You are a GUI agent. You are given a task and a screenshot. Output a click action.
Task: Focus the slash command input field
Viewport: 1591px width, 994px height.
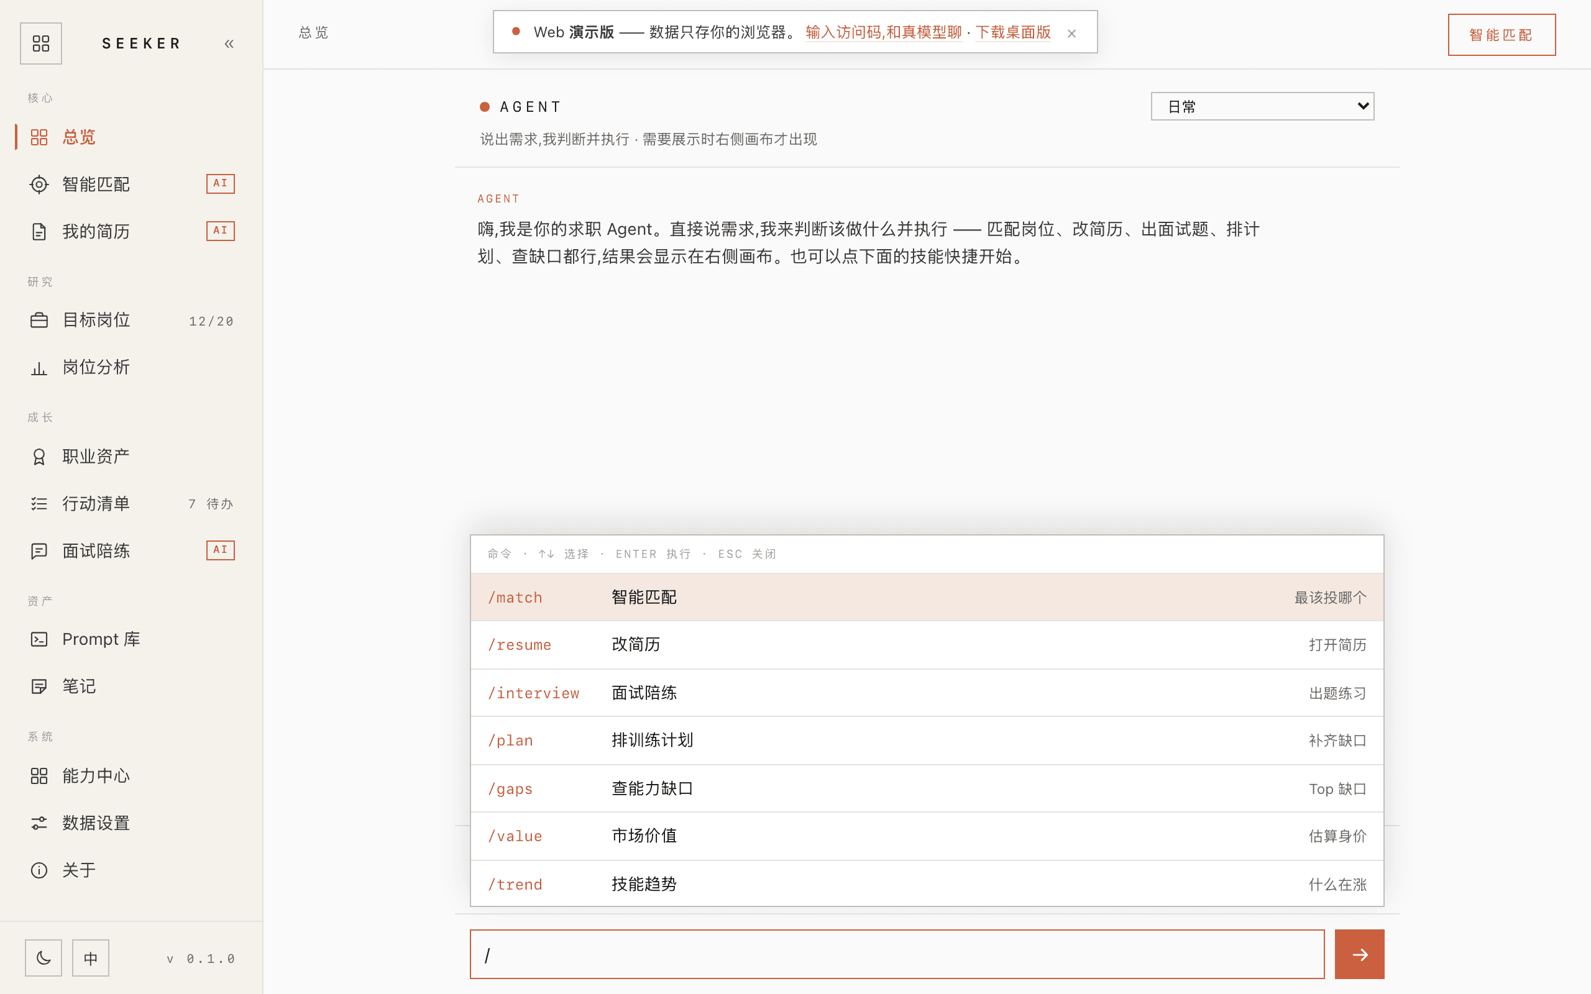click(x=897, y=954)
